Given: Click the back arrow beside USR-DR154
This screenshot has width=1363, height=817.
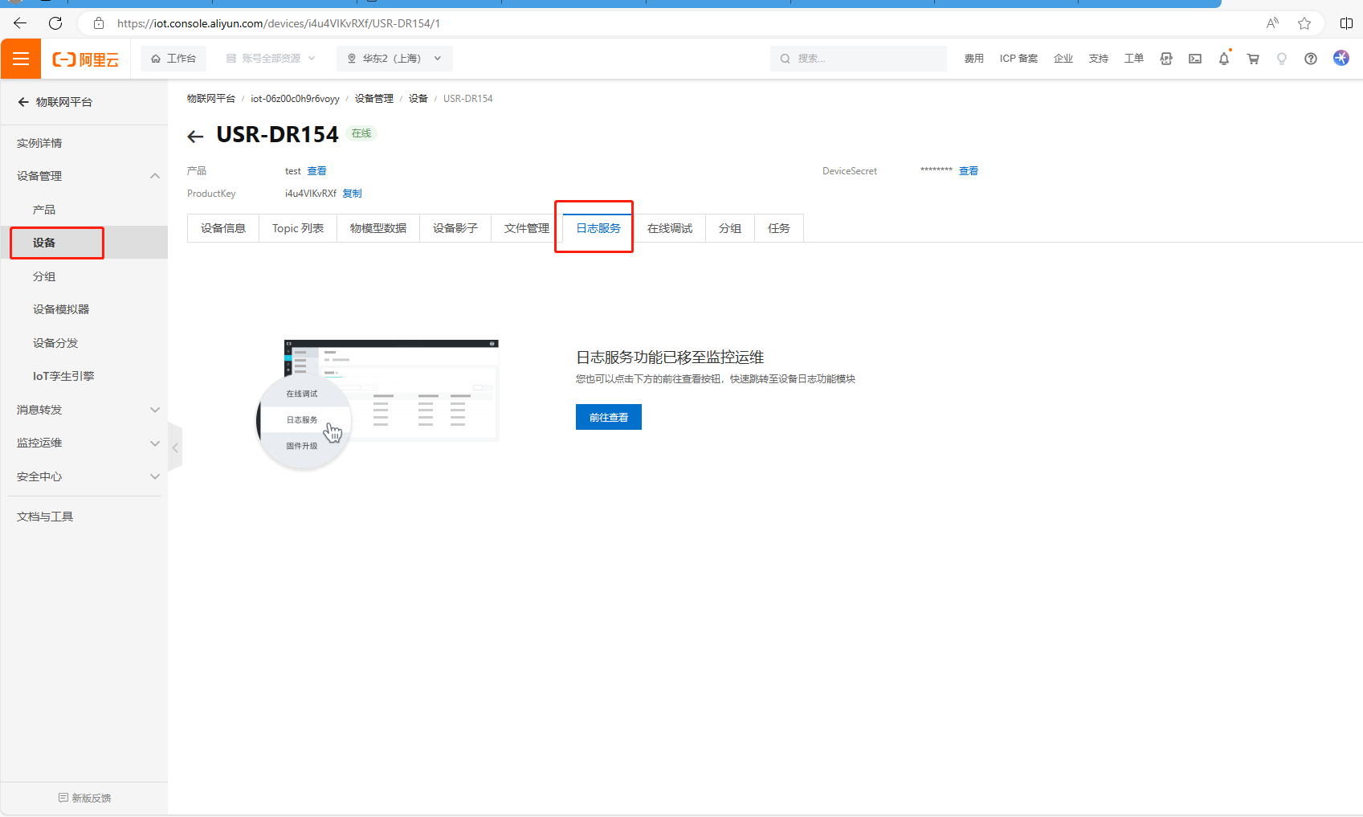Looking at the screenshot, I should [195, 137].
